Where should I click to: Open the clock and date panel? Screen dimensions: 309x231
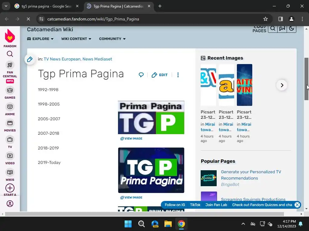click(287, 224)
